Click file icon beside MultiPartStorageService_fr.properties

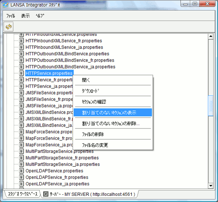point(21,157)
